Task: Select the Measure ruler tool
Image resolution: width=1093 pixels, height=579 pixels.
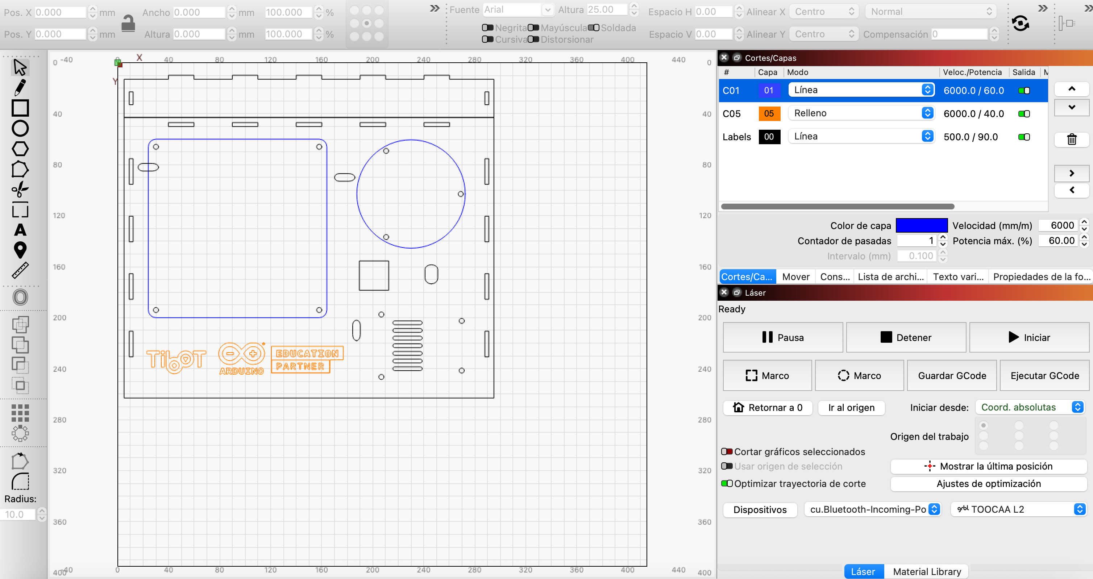Action: pyautogui.click(x=20, y=270)
